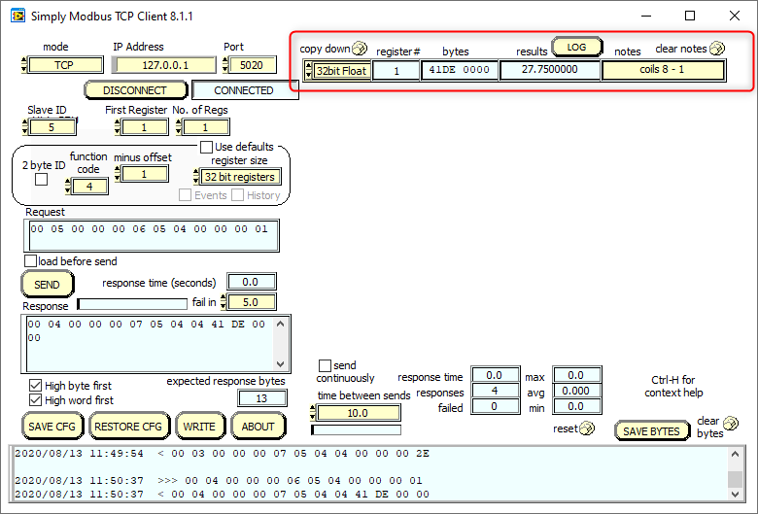Click the WRITE button
Screen dimensions: 758x514
point(200,426)
